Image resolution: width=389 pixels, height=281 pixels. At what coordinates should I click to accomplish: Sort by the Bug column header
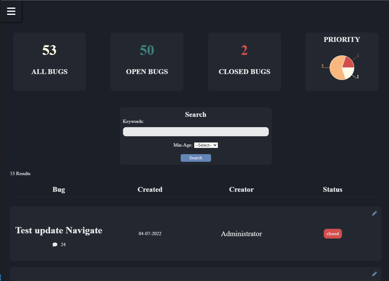pos(58,189)
